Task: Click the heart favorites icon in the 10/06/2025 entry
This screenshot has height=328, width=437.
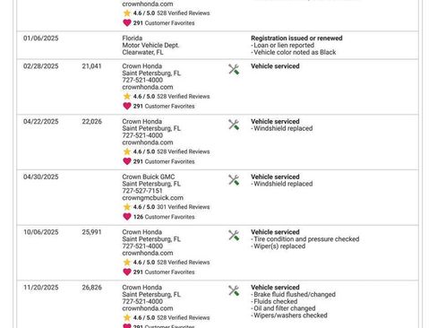Action: coord(127,272)
